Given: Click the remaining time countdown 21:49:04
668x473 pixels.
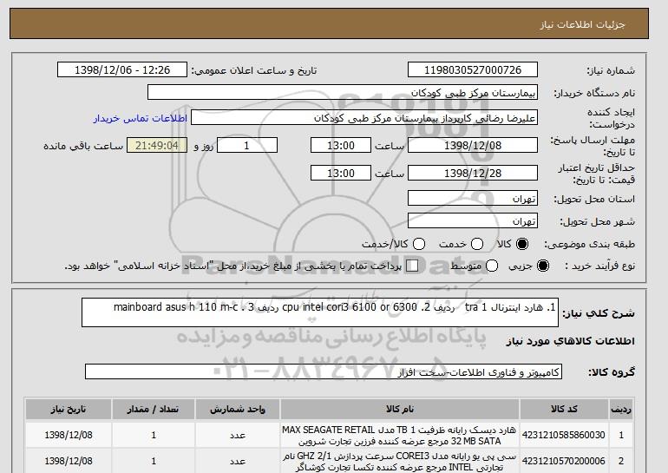Looking at the screenshot, I should click(157, 145).
